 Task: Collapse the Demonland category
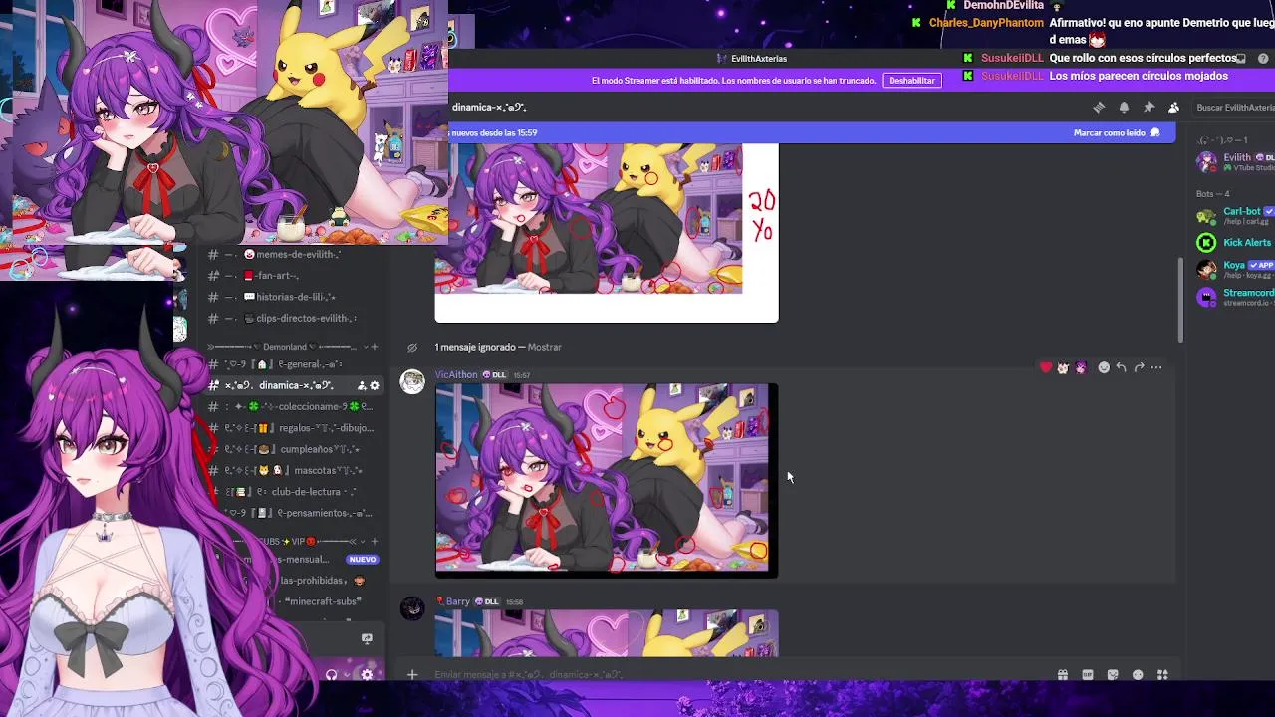[289, 347]
